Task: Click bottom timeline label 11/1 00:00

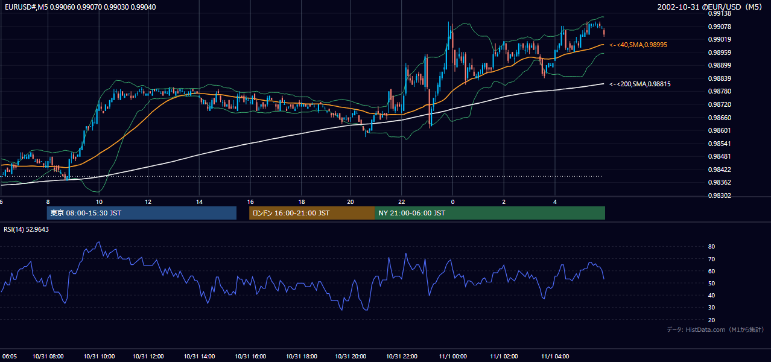Action: (452, 357)
